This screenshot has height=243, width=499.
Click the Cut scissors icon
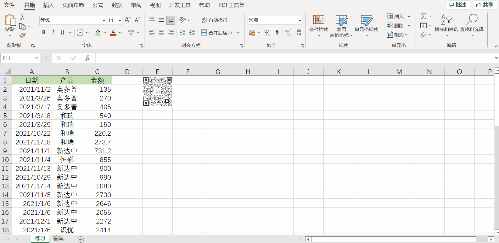point(22,17)
